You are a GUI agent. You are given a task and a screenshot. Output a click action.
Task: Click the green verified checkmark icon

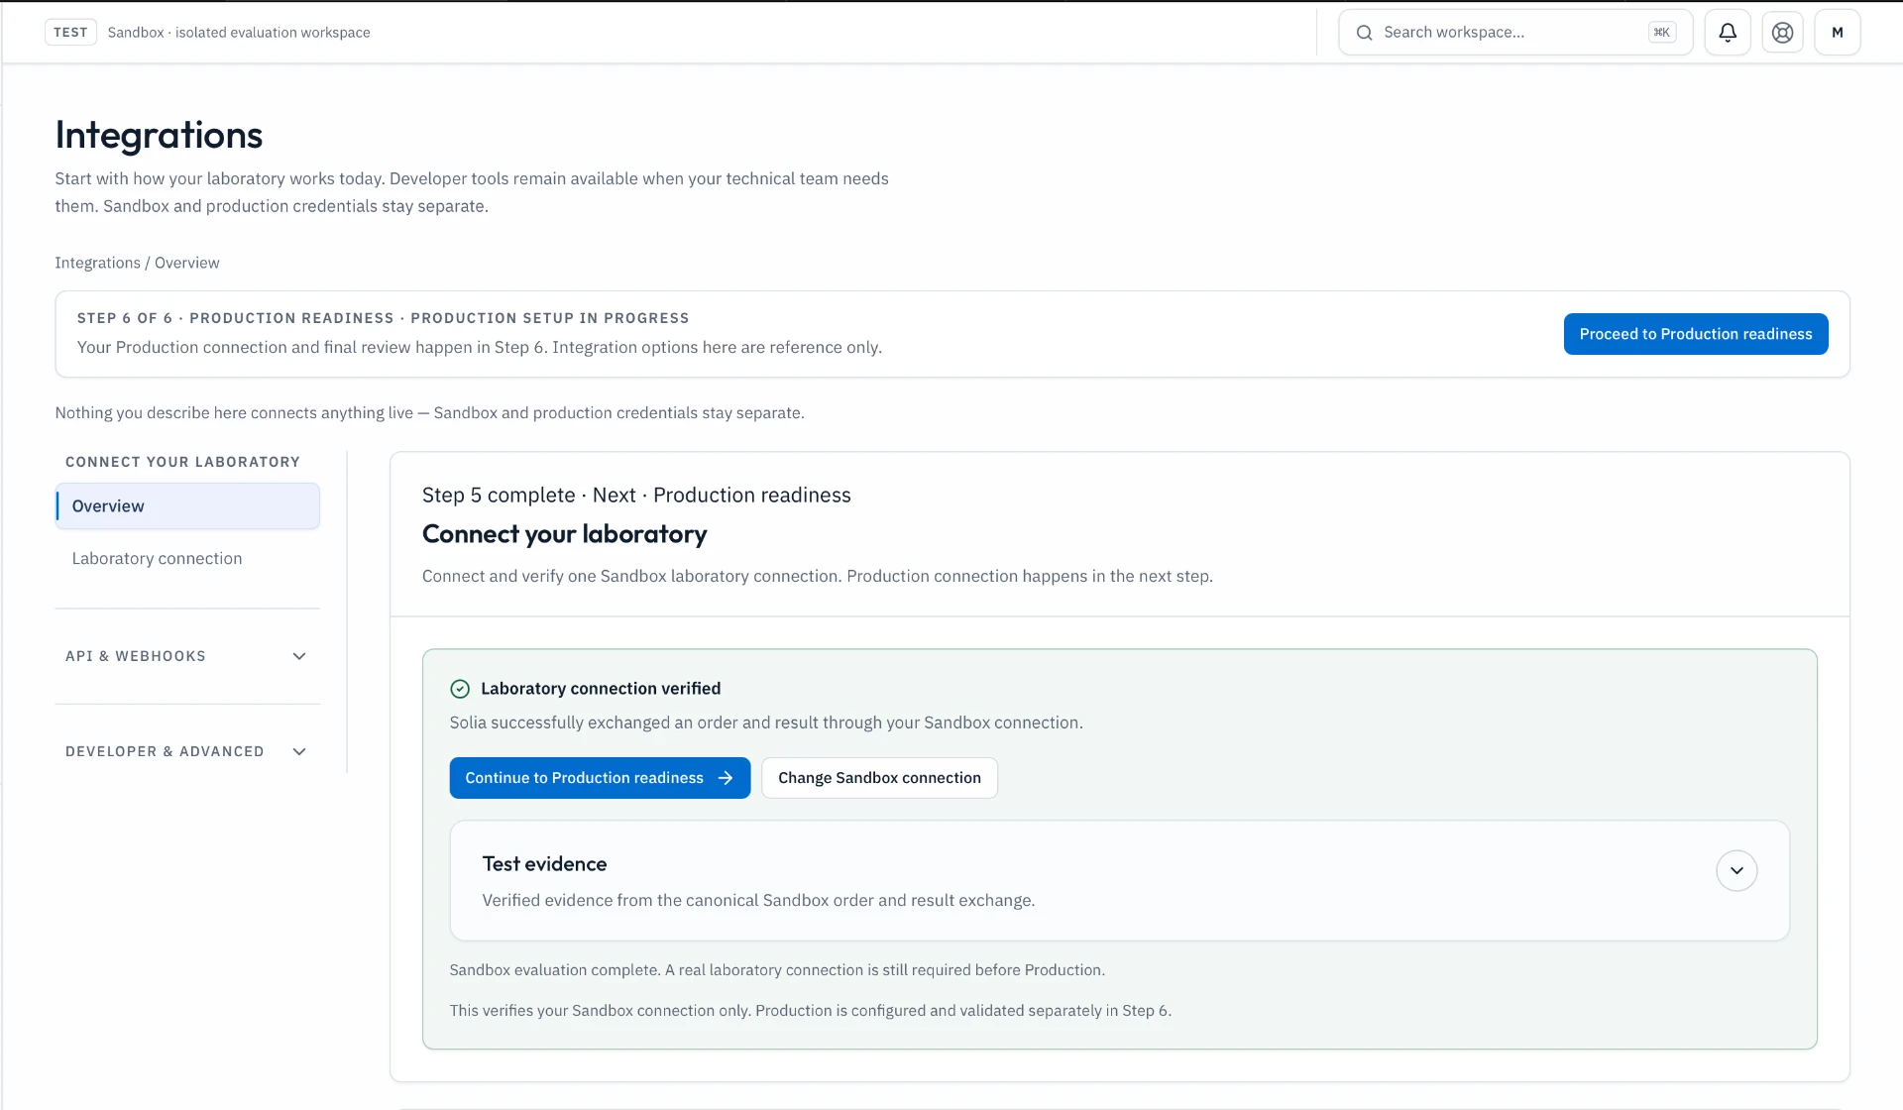(460, 689)
